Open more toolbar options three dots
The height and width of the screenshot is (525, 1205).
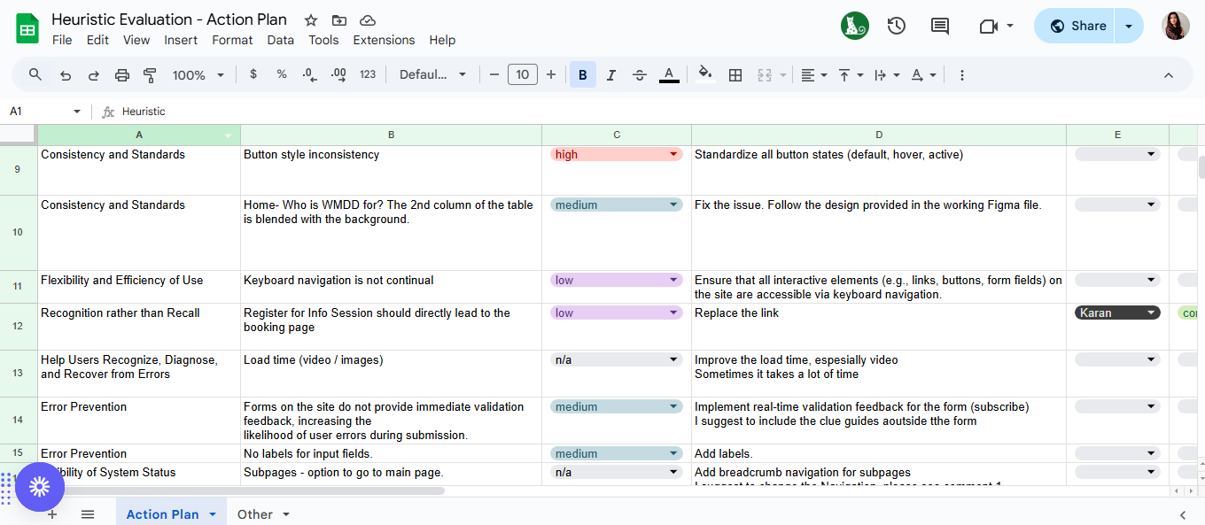(x=962, y=75)
